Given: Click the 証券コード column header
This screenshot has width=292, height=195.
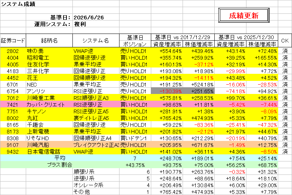Looking at the screenshot, I should point(13,41).
